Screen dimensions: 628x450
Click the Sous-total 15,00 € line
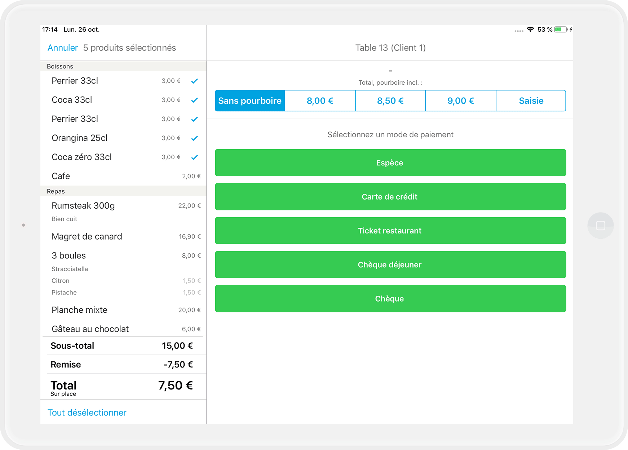tap(123, 346)
